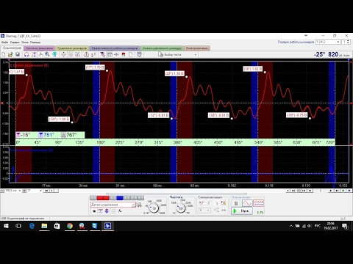Toggle the sine-wave display mode button

(247, 203)
